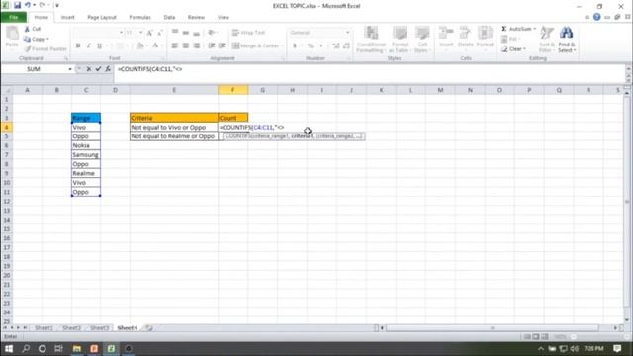Screen dimensions: 633x356
Task: Click the Decrease Decimal icon
Action: click(346, 45)
